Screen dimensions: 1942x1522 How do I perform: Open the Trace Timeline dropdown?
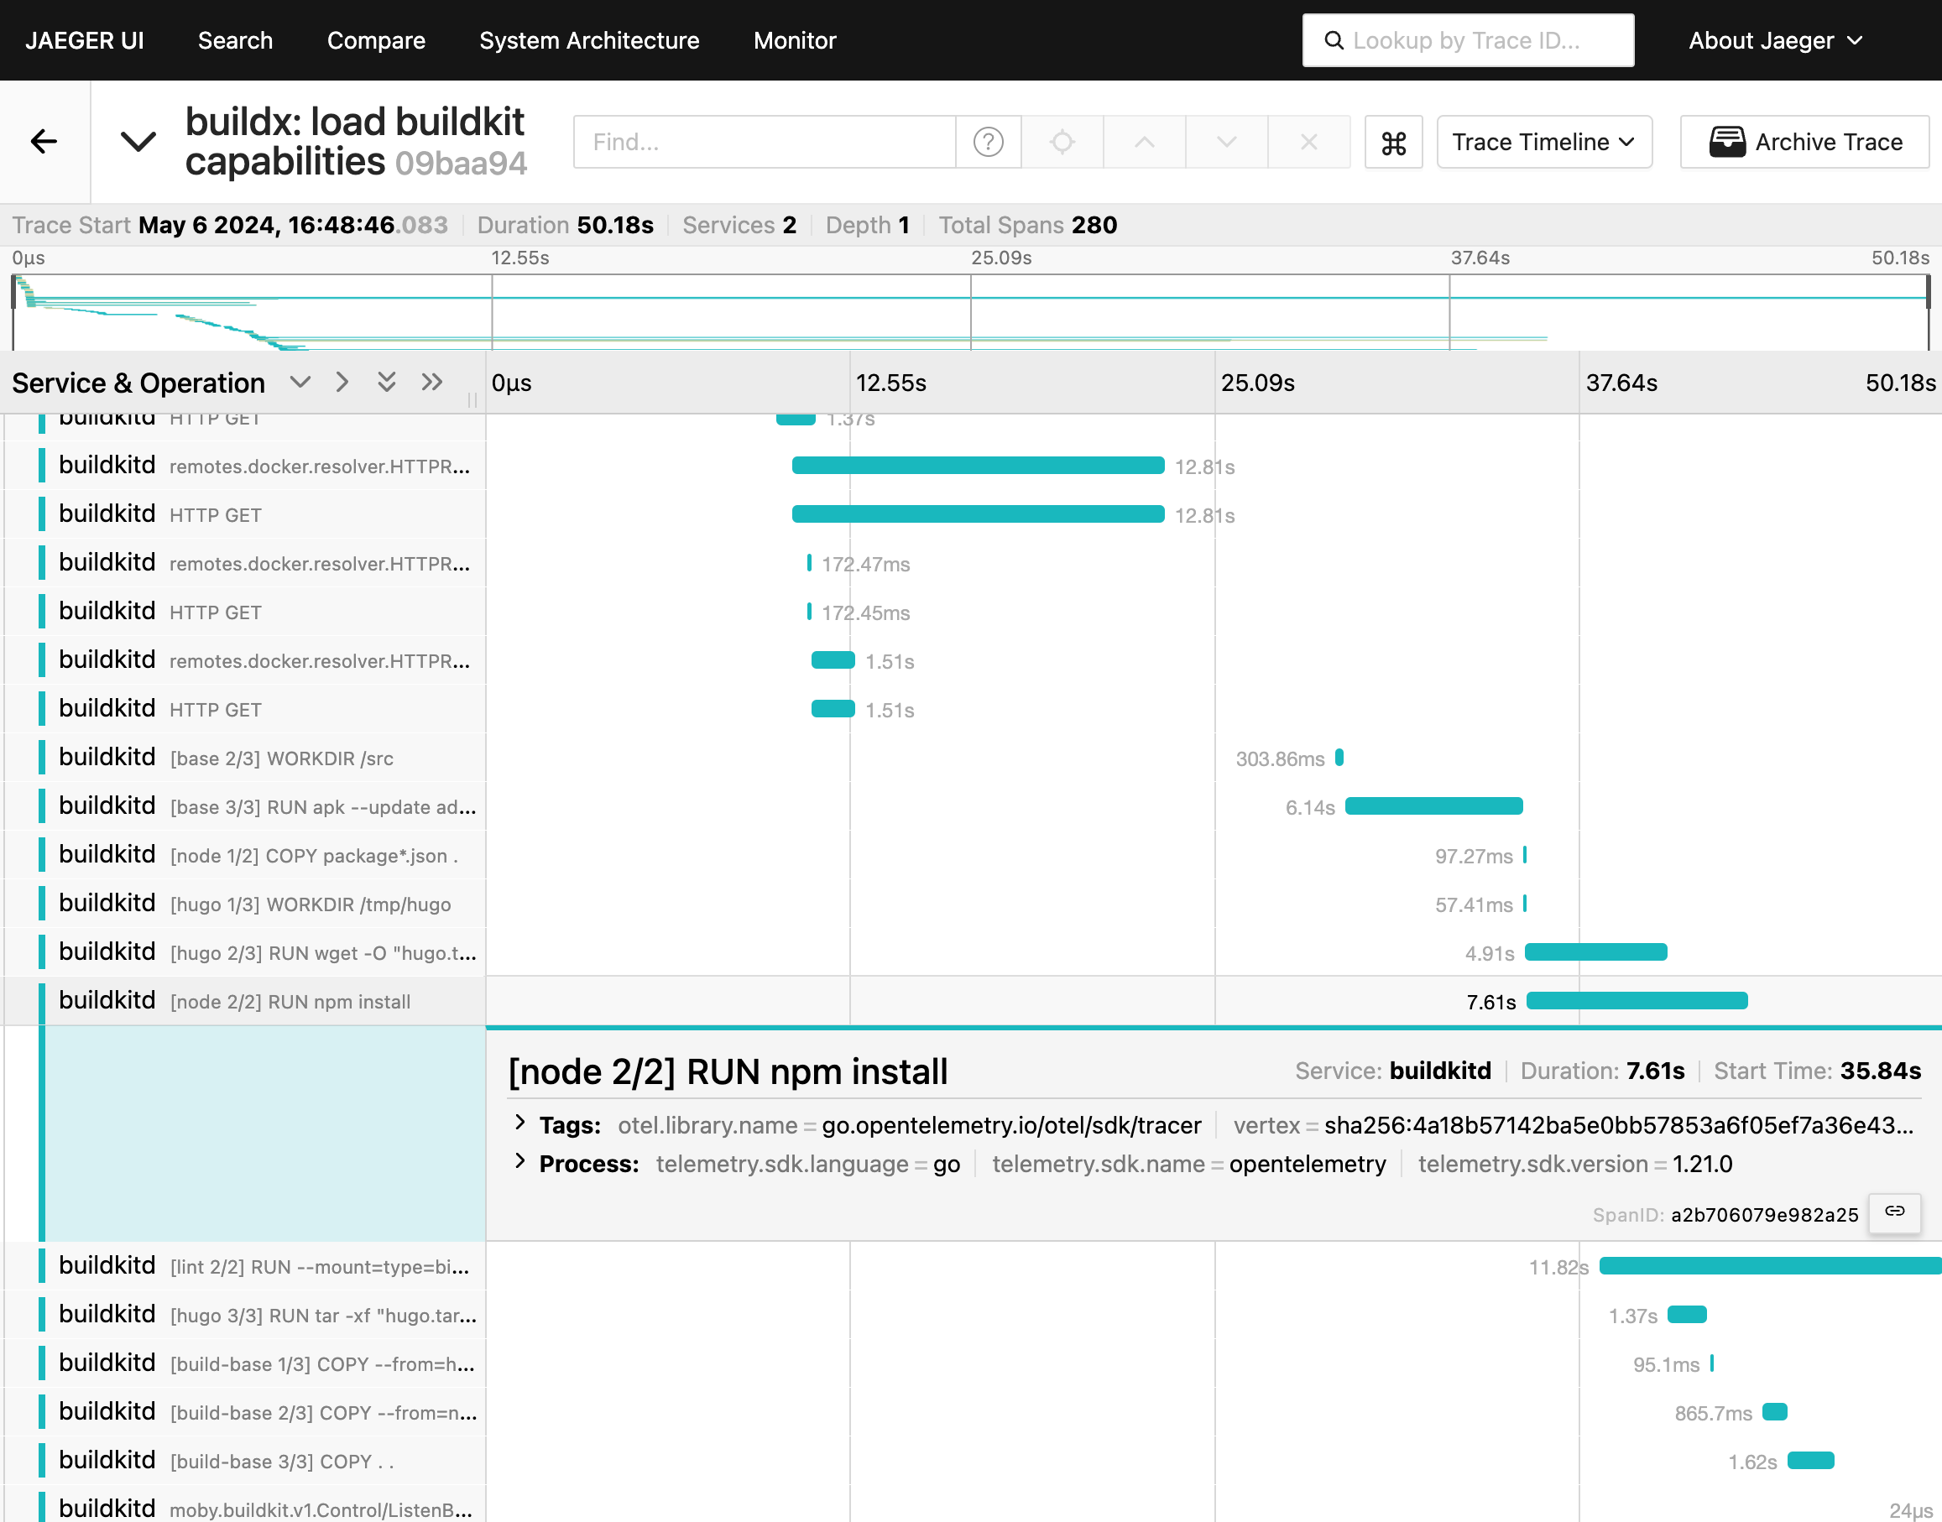1543,142
